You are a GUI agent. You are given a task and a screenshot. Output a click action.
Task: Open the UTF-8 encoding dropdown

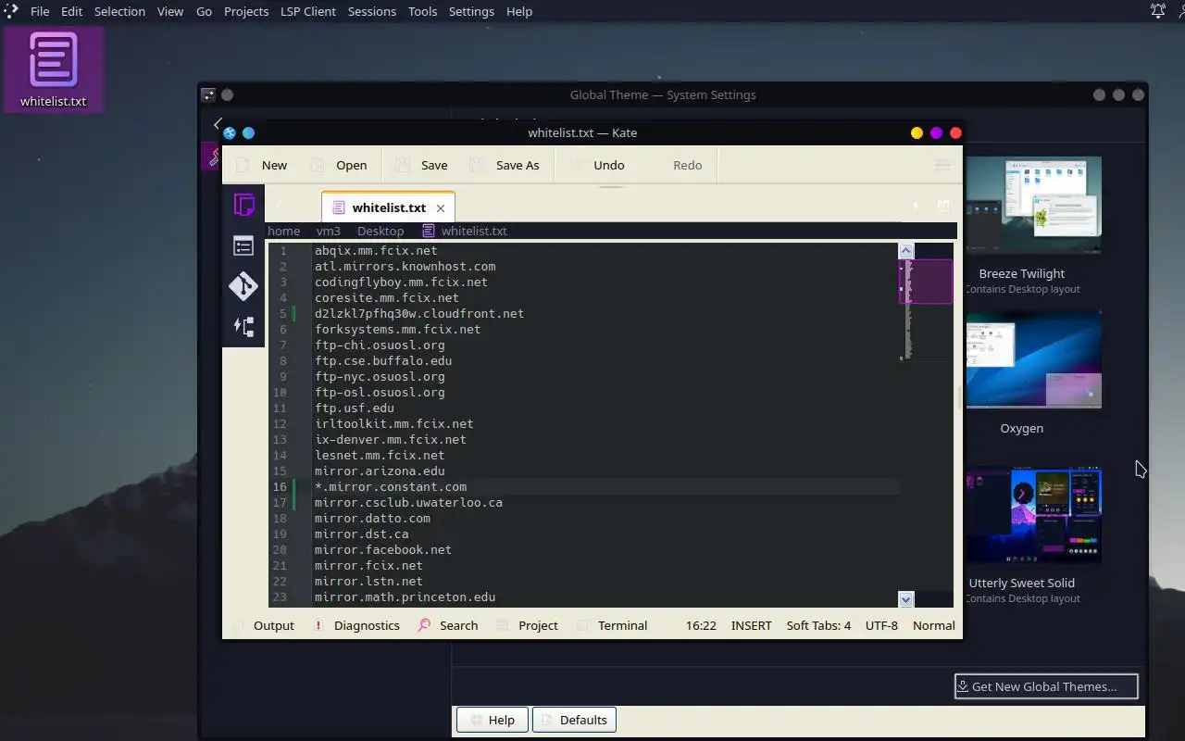coord(881,625)
